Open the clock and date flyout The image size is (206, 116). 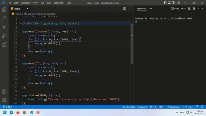point(199,112)
